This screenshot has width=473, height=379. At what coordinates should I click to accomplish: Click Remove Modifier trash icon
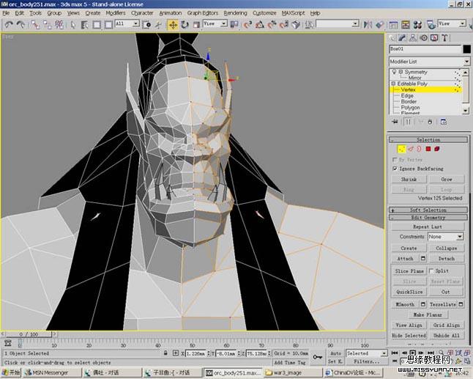coord(430,122)
